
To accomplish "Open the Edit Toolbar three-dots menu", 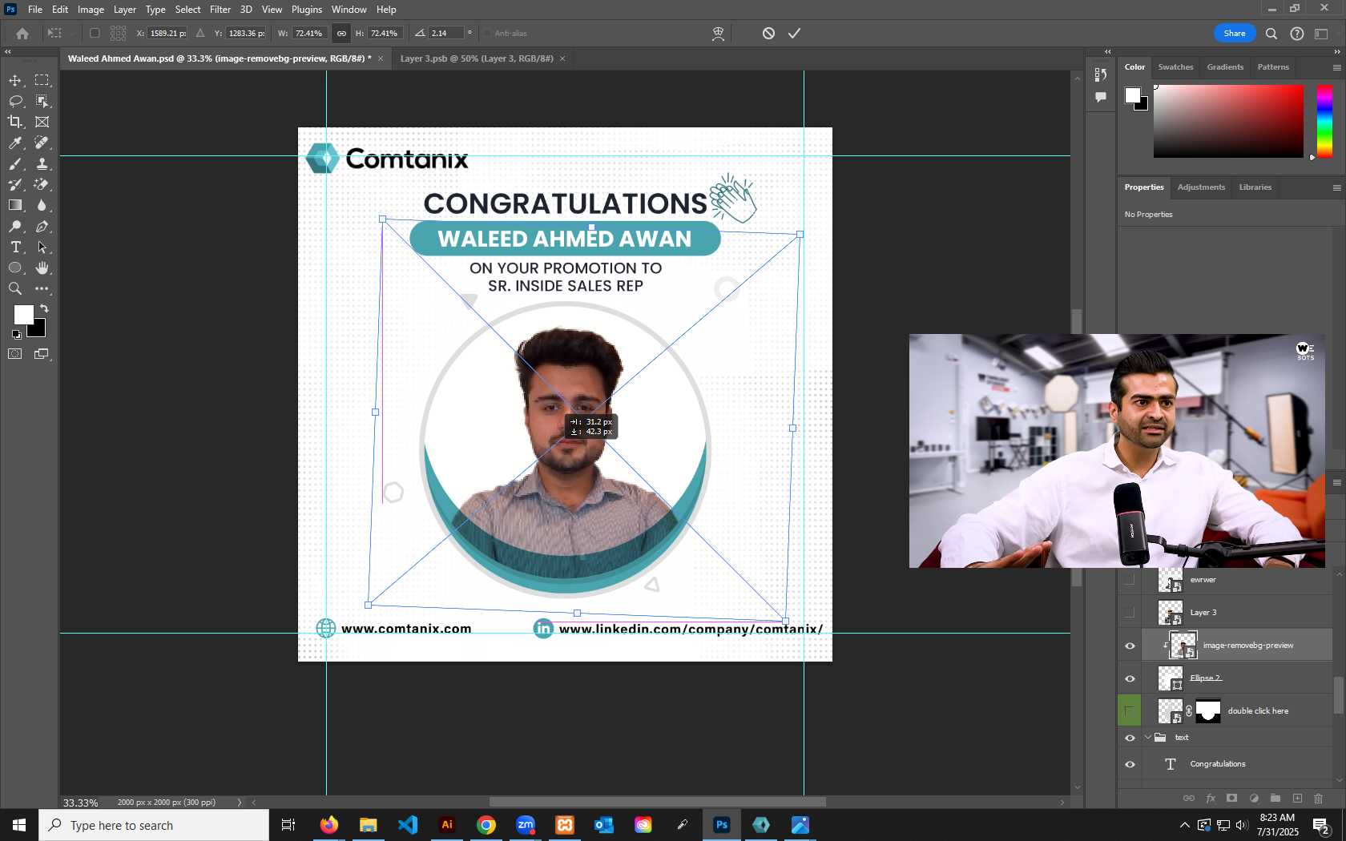I will [42, 289].
